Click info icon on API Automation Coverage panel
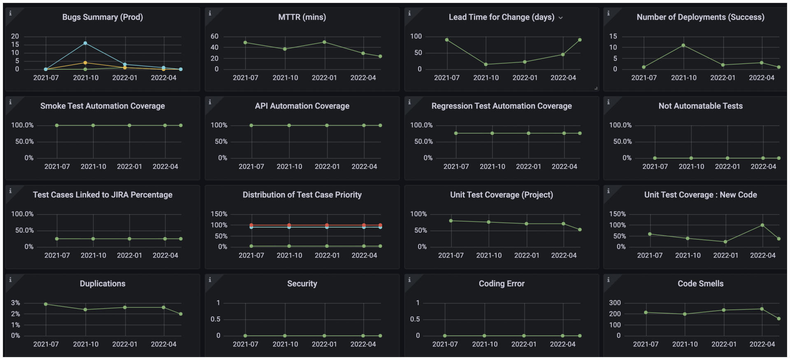The height and width of the screenshot is (360, 790). (210, 102)
